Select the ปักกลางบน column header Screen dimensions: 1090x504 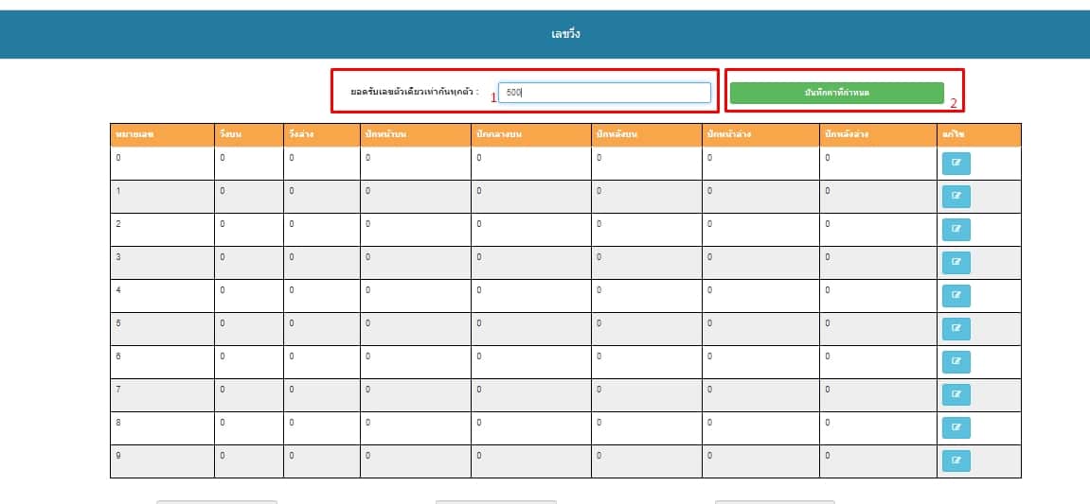500,135
